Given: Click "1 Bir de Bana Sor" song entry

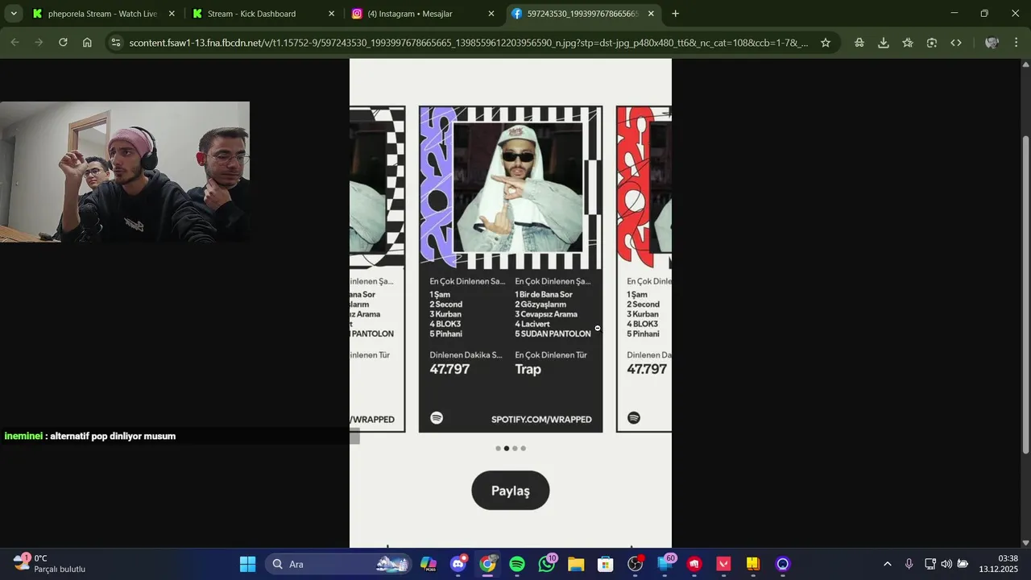Looking at the screenshot, I should point(544,295).
